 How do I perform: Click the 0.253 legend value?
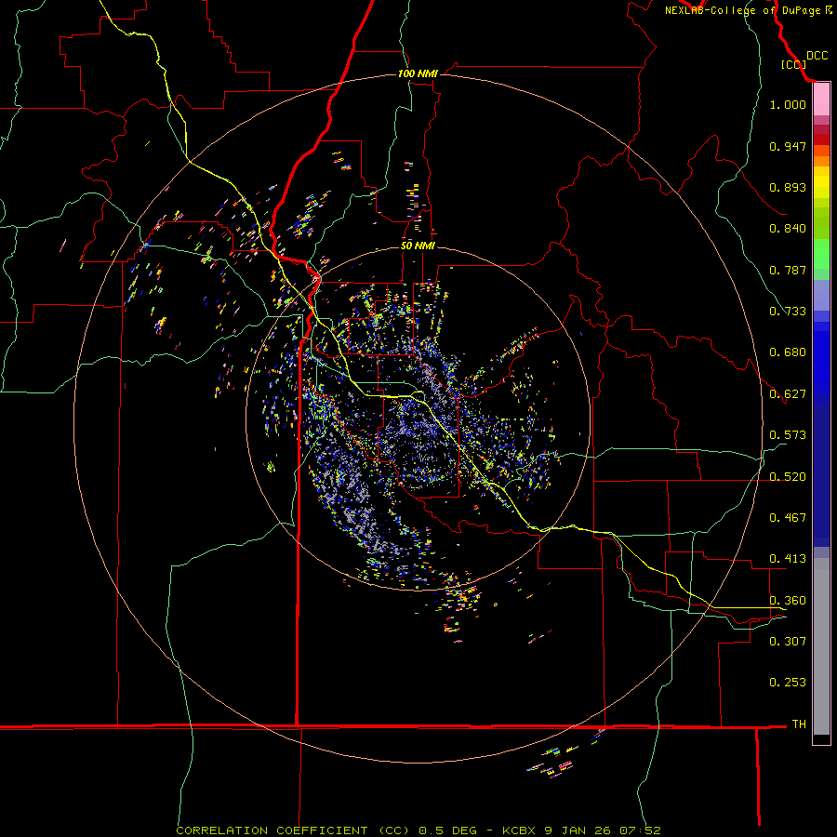click(788, 683)
